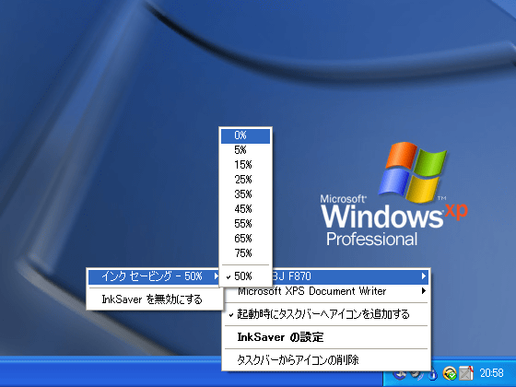Screen dimensions: 516x387
Task: Pick 65% in the percentage list
Action: click(x=245, y=239)
